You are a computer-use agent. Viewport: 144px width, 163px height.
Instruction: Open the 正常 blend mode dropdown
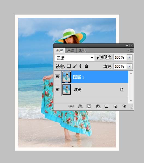[75, 58]
